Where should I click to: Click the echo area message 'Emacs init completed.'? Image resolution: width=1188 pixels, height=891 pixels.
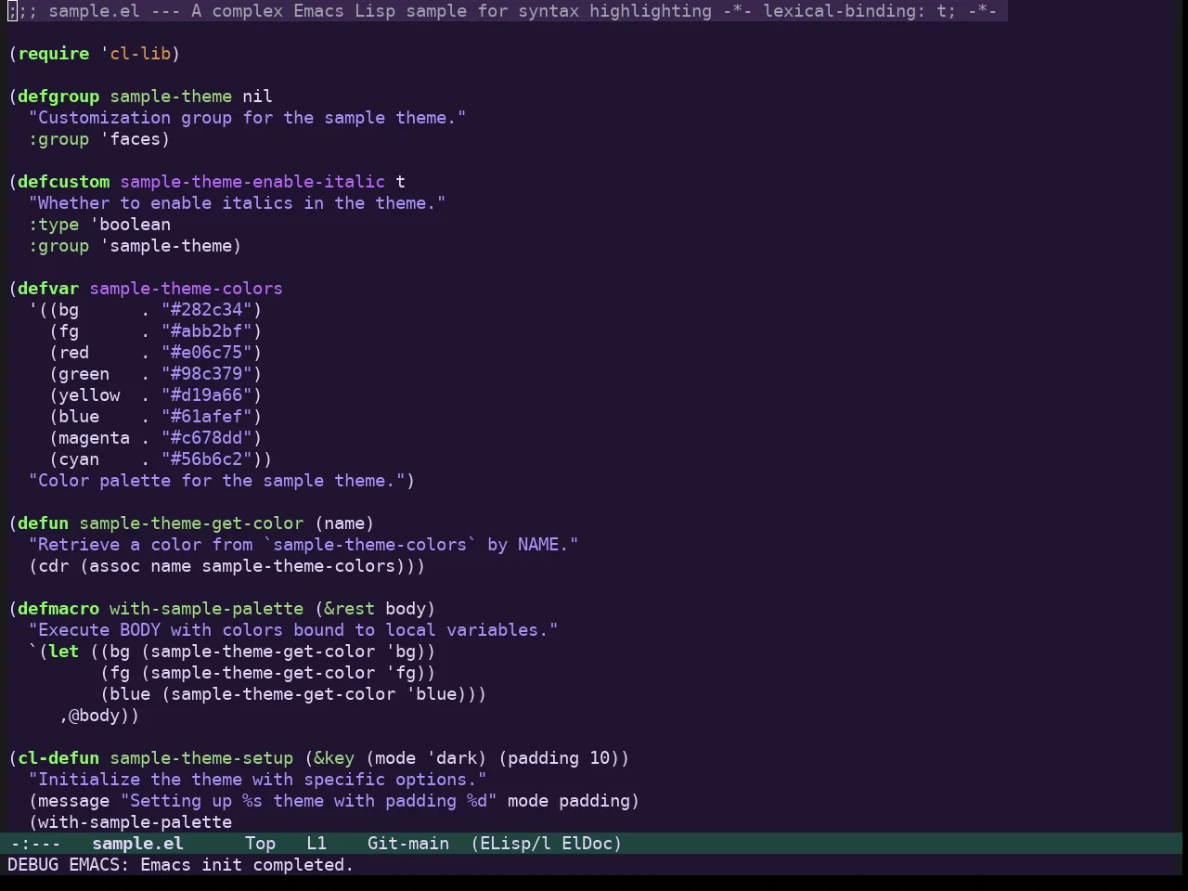click(x=247, y=864)
